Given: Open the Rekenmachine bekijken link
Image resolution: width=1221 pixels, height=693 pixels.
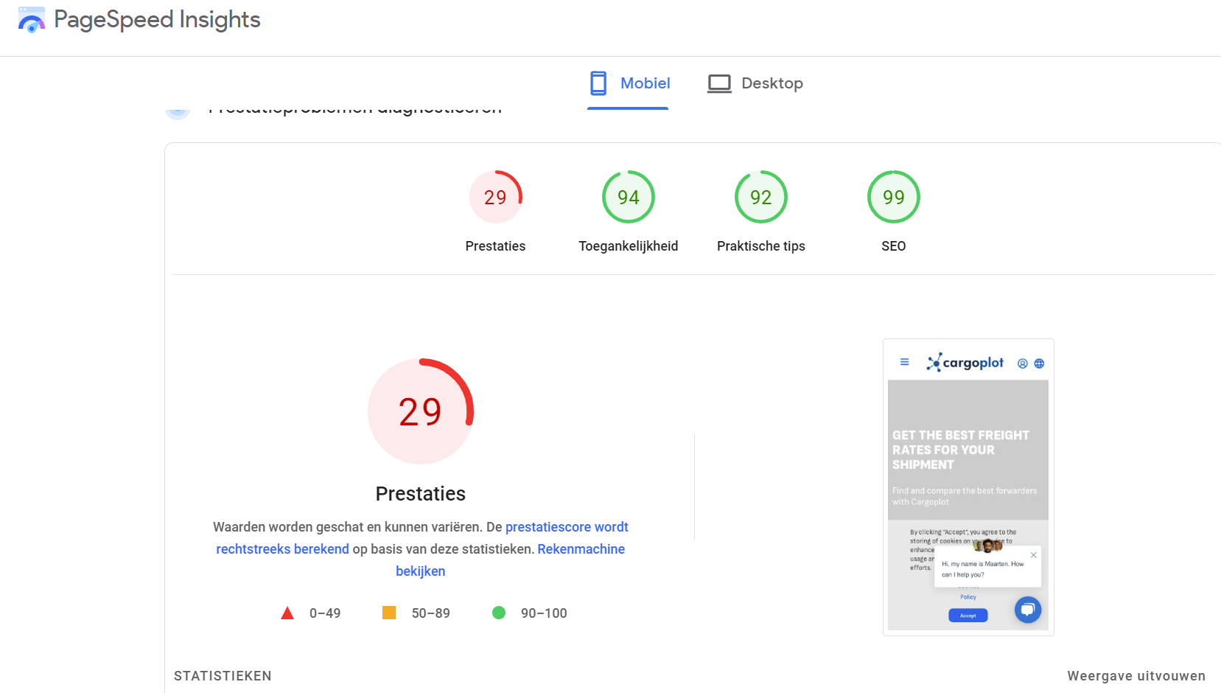Looking at the screenshot, I should pos(581,549).
